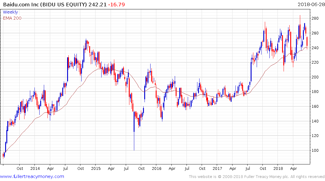Open the www.fullertreacymoney.com link
The height and width of the screenshot is (181, 325).
[x=32, y=176]
